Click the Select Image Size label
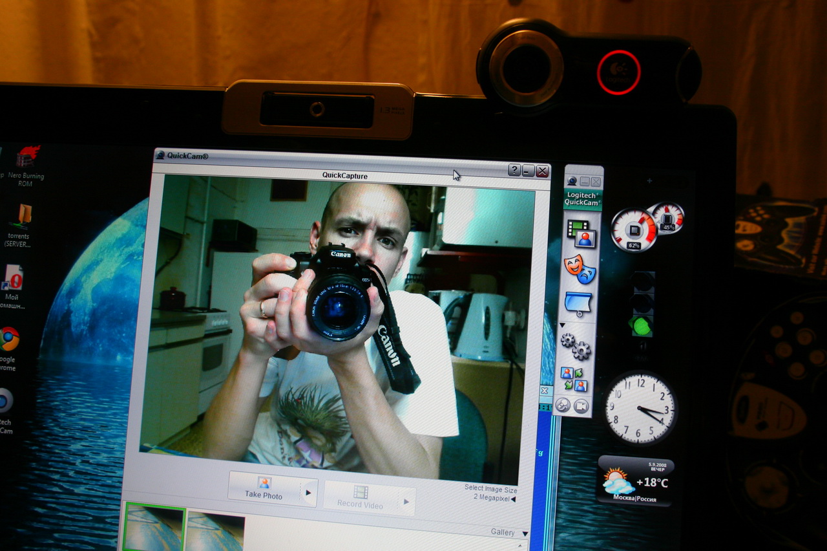 (x=491, y=488)
